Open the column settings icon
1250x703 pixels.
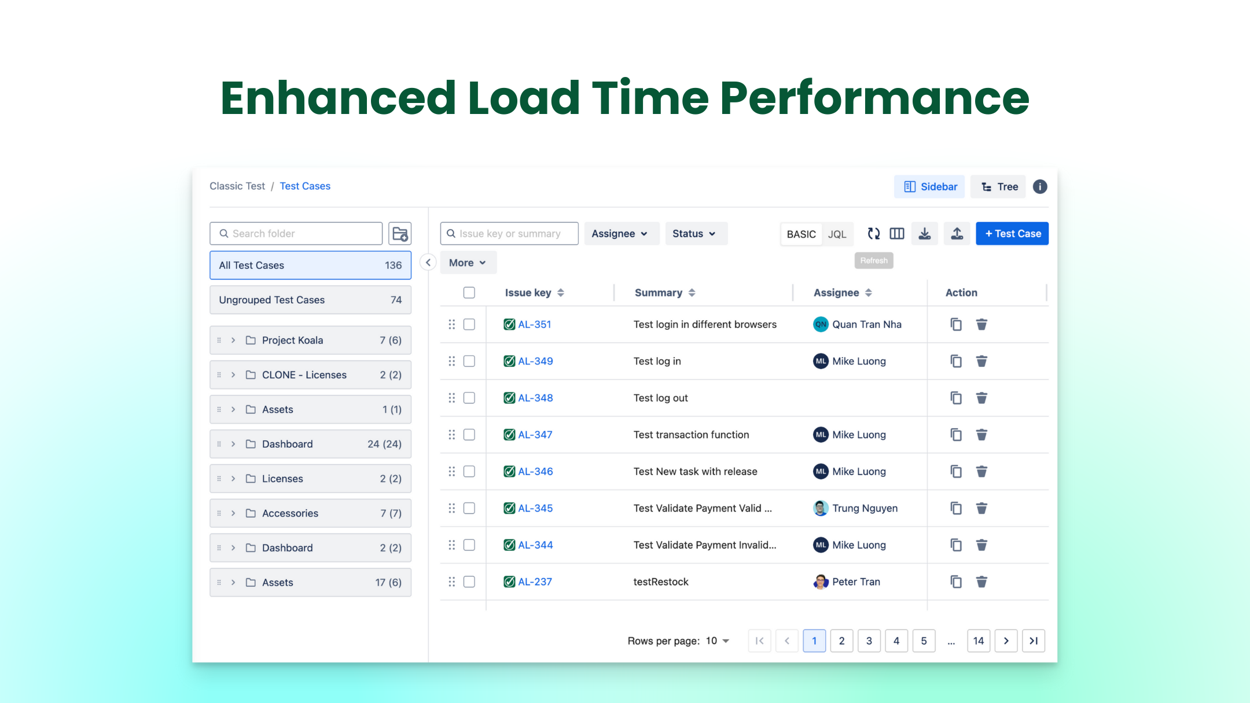[897, 234]
